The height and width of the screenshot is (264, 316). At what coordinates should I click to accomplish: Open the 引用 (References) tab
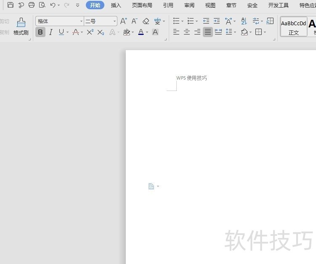point(168,5)
